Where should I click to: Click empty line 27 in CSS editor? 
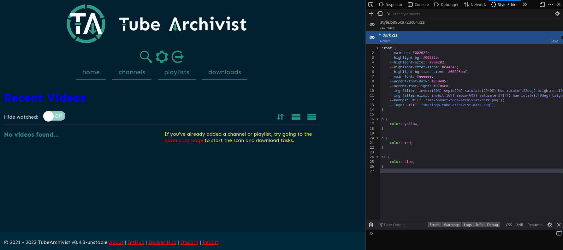point(471,171)
